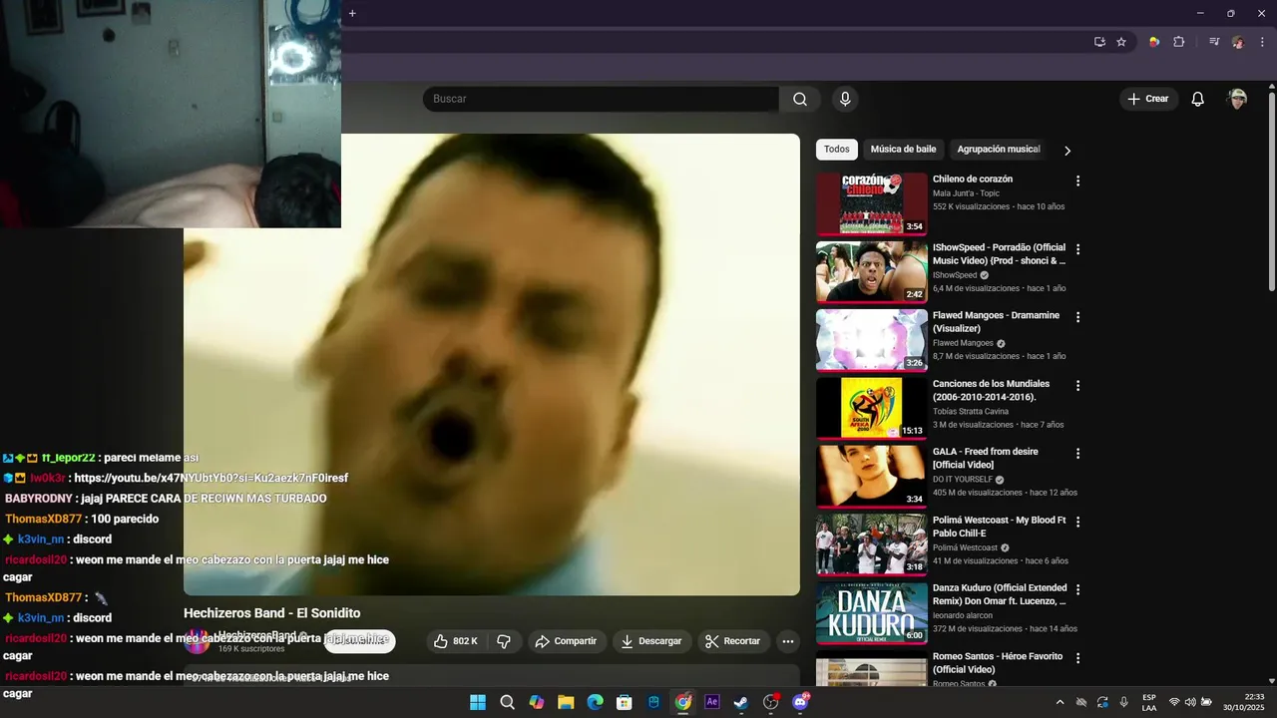Select the Agrupación musical chip

tap(999, 150)
